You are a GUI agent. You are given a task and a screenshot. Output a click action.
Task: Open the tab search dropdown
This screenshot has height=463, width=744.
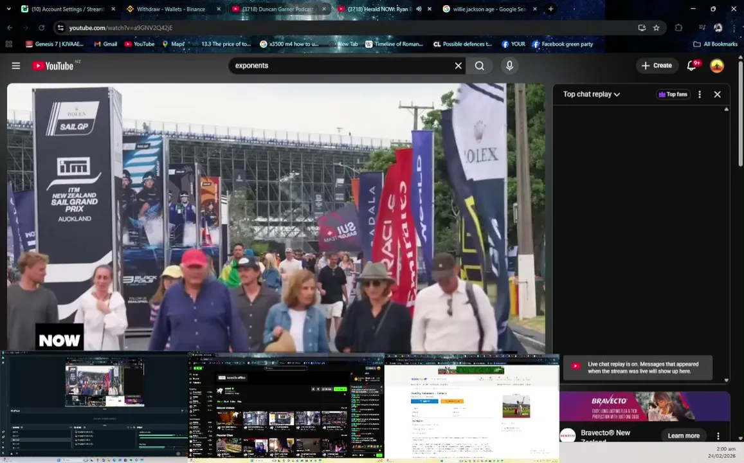tap(8, 9)
